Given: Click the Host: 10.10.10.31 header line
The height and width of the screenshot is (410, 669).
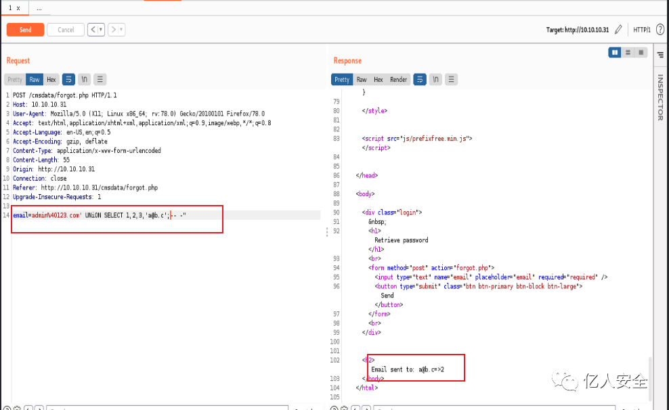Looking at the screenshot, I should (39, 104).
